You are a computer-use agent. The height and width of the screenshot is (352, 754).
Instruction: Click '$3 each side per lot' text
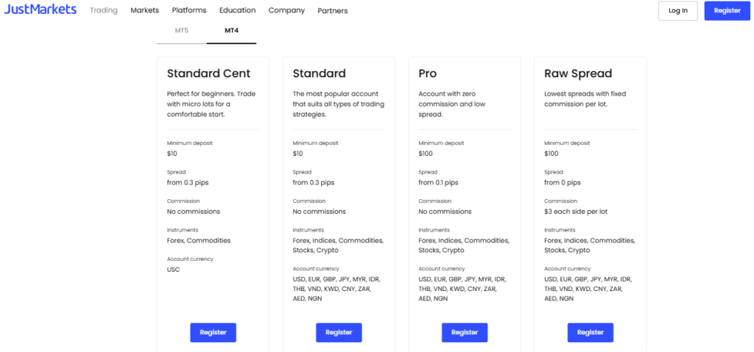coord(576,212)
